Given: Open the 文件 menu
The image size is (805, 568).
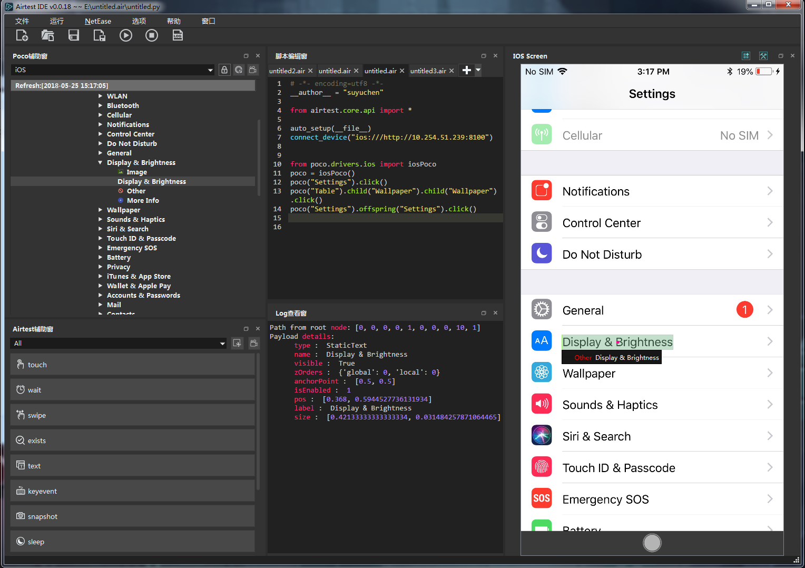Looking at the screenshot, I should (x=22, y=21).
